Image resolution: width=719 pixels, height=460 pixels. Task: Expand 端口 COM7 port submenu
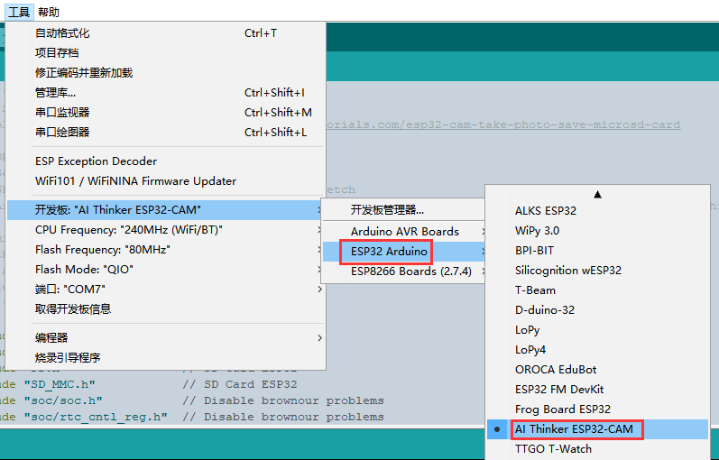point(166,289)
